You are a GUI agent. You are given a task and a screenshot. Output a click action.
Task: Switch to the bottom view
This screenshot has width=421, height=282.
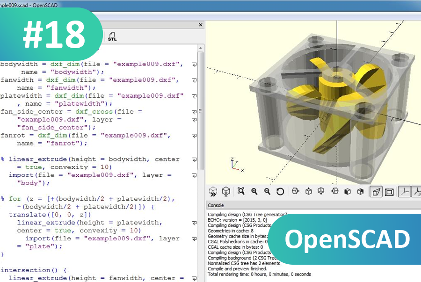(x=321, y=191)
